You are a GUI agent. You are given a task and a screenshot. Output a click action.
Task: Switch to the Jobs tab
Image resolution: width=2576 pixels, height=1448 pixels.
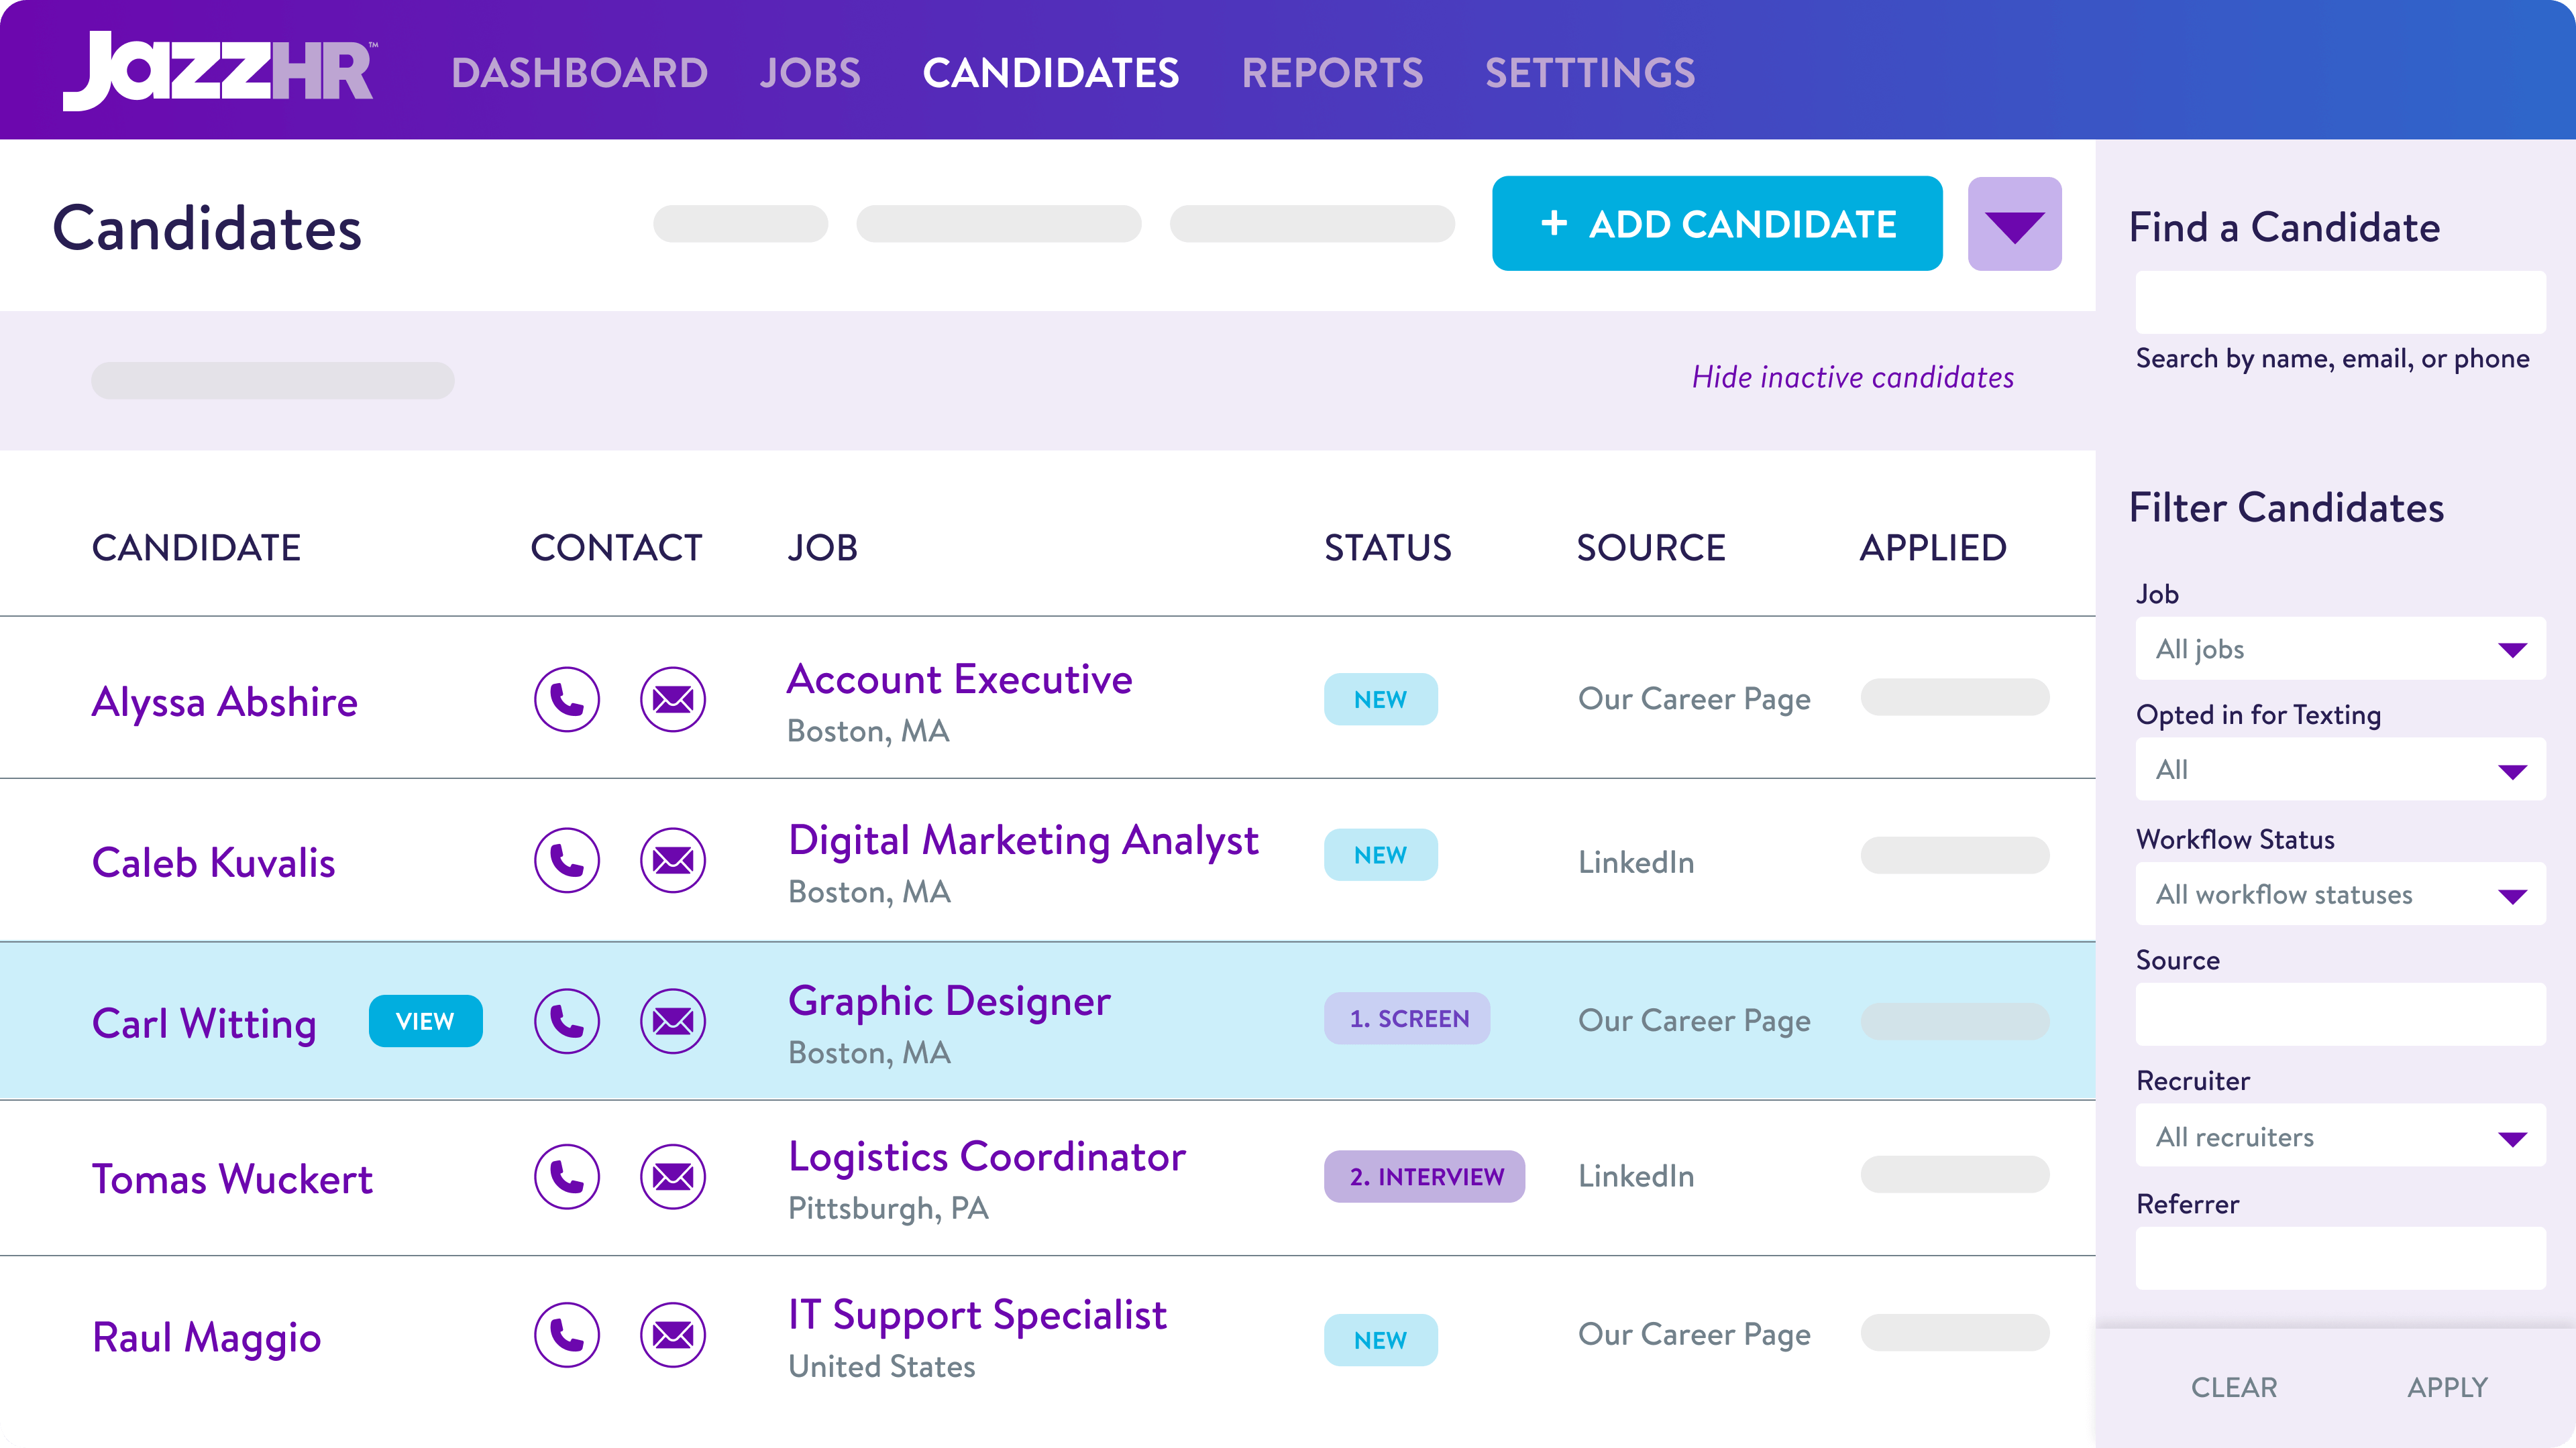pyautogui.click(x=810, y=73)
